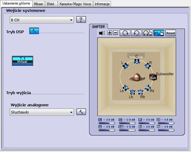
Task: Click the plus volume increase icon
Action: click(x=110, y=33)
